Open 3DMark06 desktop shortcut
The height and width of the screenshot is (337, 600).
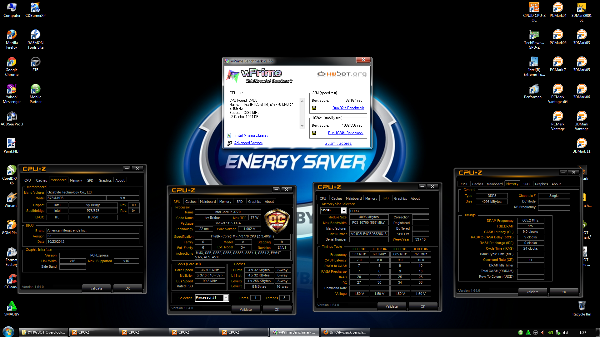click(582, 91)
